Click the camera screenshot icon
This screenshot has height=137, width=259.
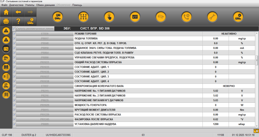pos(256,131)
